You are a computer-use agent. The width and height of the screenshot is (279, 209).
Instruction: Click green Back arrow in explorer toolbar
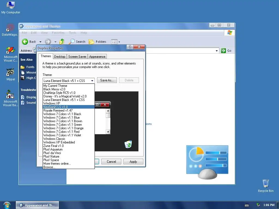25,42
